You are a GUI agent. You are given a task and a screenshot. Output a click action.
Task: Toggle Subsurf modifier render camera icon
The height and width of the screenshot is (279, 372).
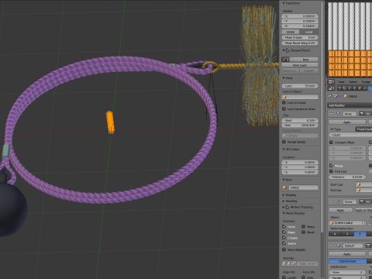click(x=368, y=246)
